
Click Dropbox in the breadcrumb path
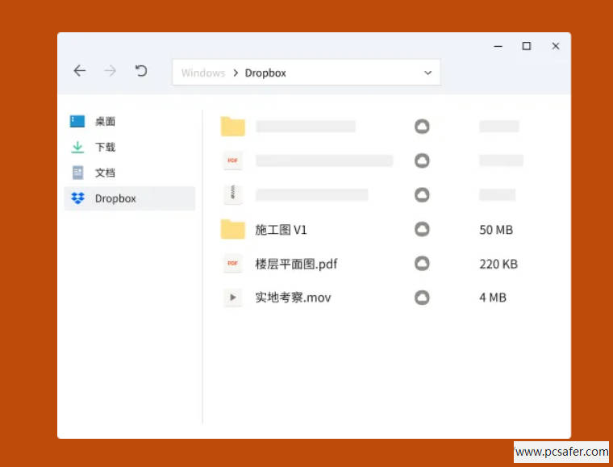265,73
